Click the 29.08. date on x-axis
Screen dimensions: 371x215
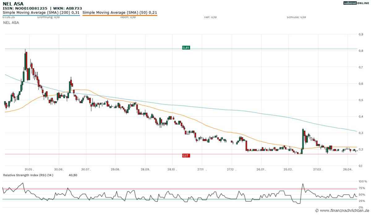pos(115,169)
